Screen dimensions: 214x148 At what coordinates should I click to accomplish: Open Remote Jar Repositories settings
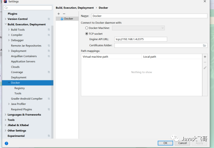[26, 46]
